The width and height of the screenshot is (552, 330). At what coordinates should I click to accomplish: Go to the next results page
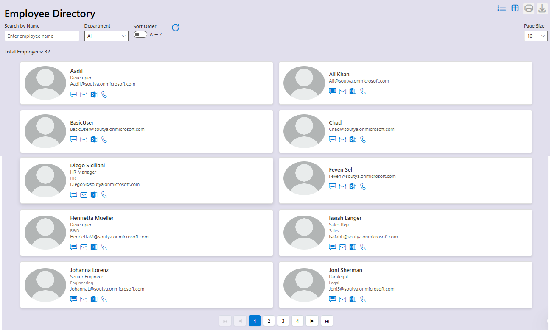[x=312, y=321]
